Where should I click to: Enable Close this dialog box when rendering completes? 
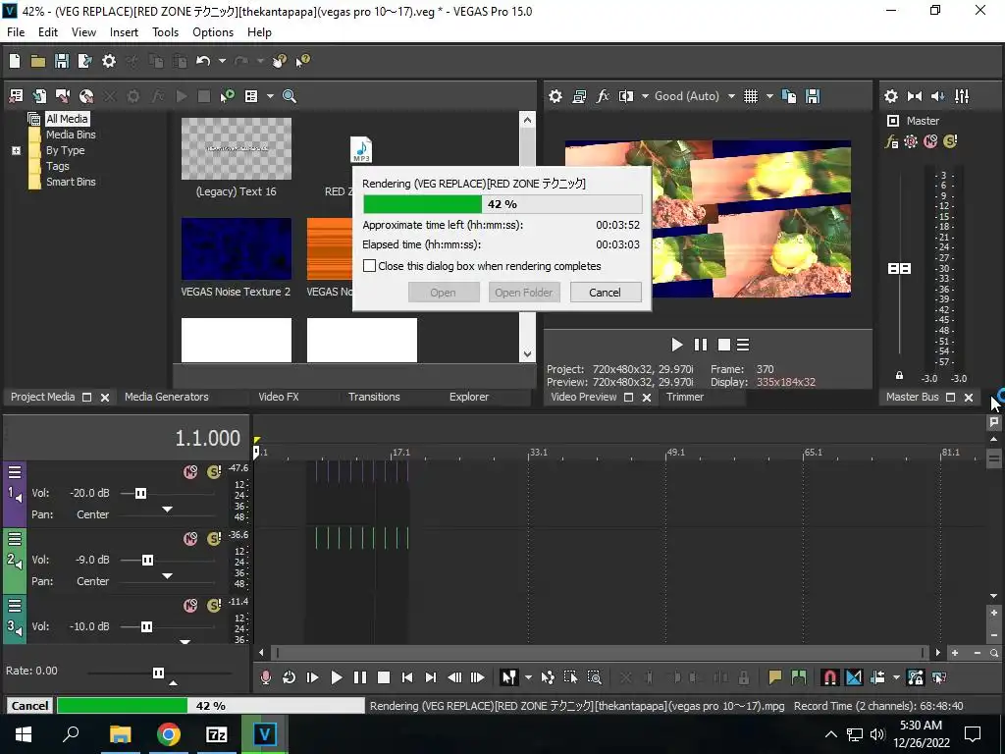pos(369,265)
